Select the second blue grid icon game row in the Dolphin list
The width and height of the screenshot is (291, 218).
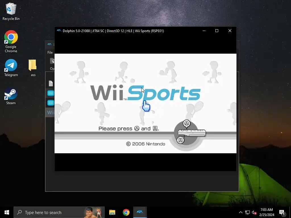[51, 103]
